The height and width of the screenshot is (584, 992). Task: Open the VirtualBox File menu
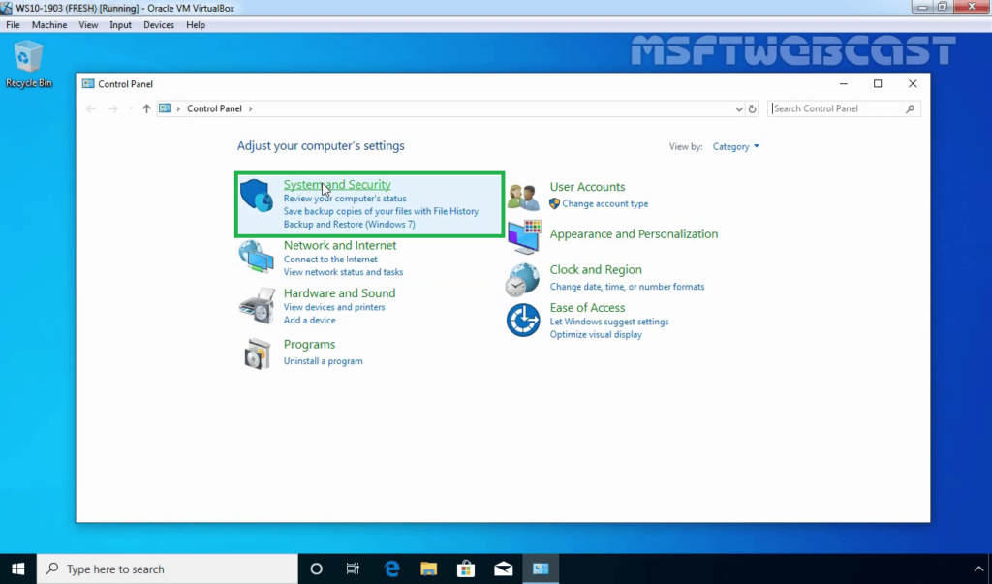[x=13, y=24]
